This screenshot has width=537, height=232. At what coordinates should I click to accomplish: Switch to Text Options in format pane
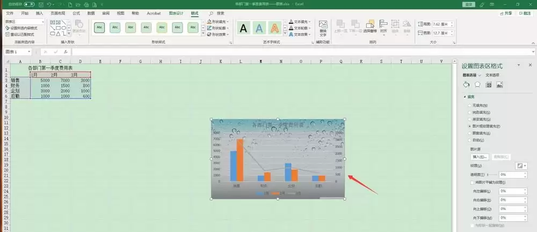click(x=492, y=75)
